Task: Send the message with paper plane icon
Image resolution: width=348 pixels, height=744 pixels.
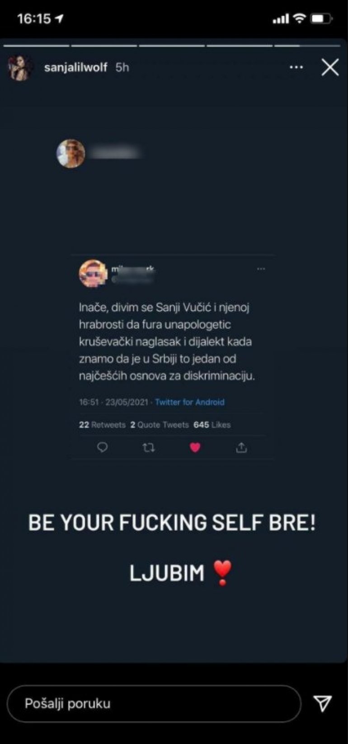Action: click(x=323, y=703)
